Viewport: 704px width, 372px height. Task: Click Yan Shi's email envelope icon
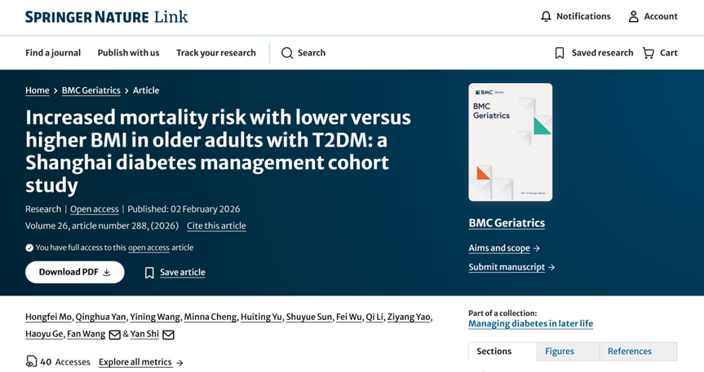(168, 335)
